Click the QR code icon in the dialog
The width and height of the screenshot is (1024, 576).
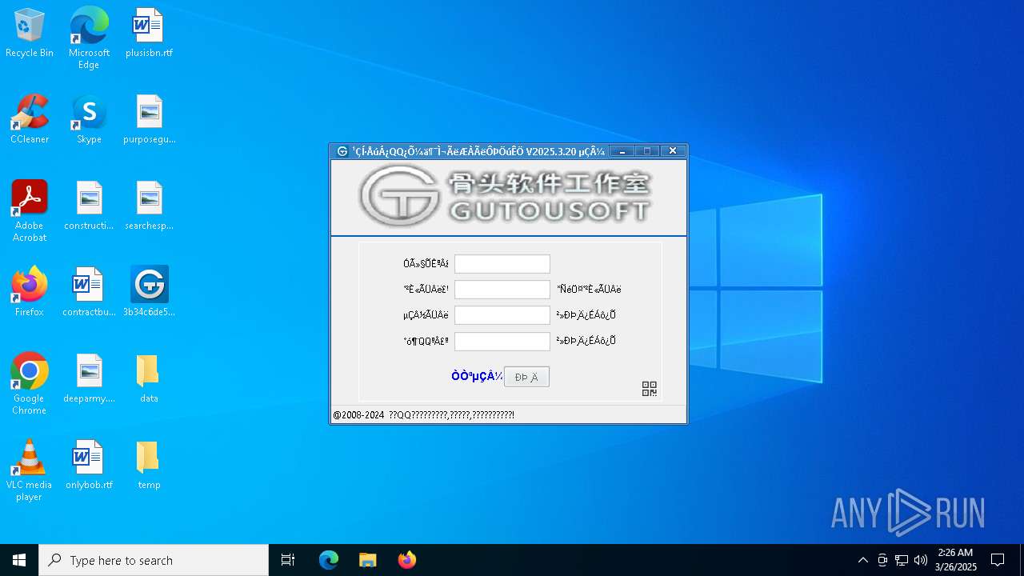(x=650, y=389)
